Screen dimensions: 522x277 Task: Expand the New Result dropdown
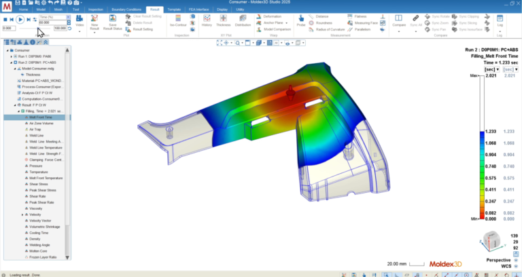94,33
